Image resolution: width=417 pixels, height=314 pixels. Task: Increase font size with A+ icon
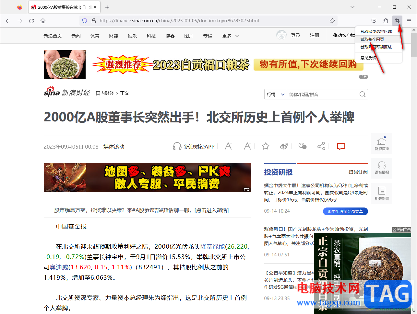point(247,146)
